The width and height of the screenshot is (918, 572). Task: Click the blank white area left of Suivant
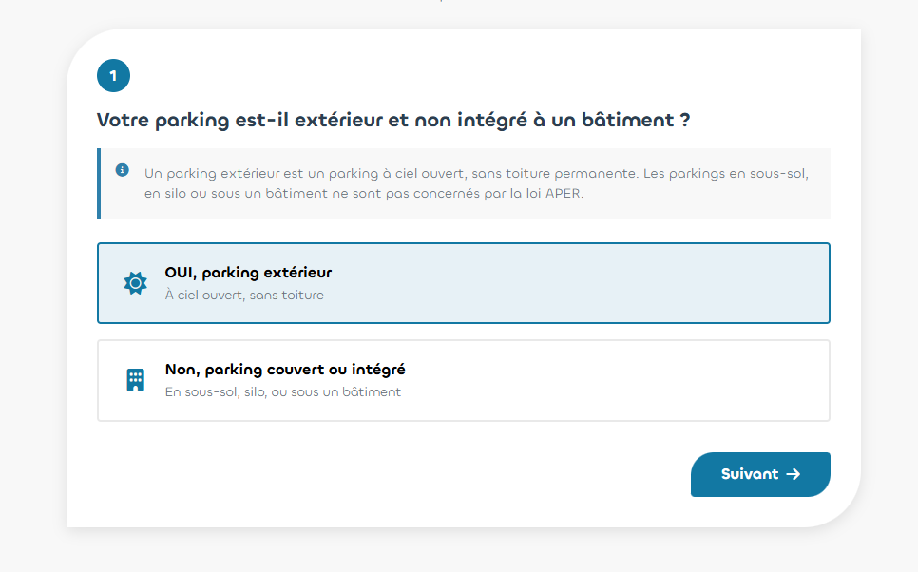click(x=428, y=474)
